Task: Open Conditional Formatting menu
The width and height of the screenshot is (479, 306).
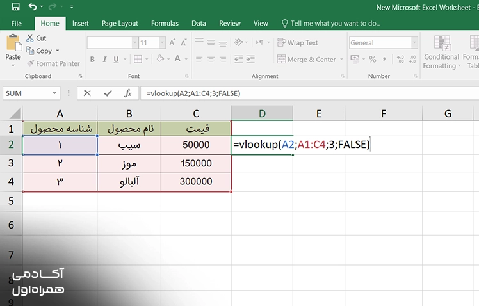Action: pyautogui.click(x=441, y=52)
